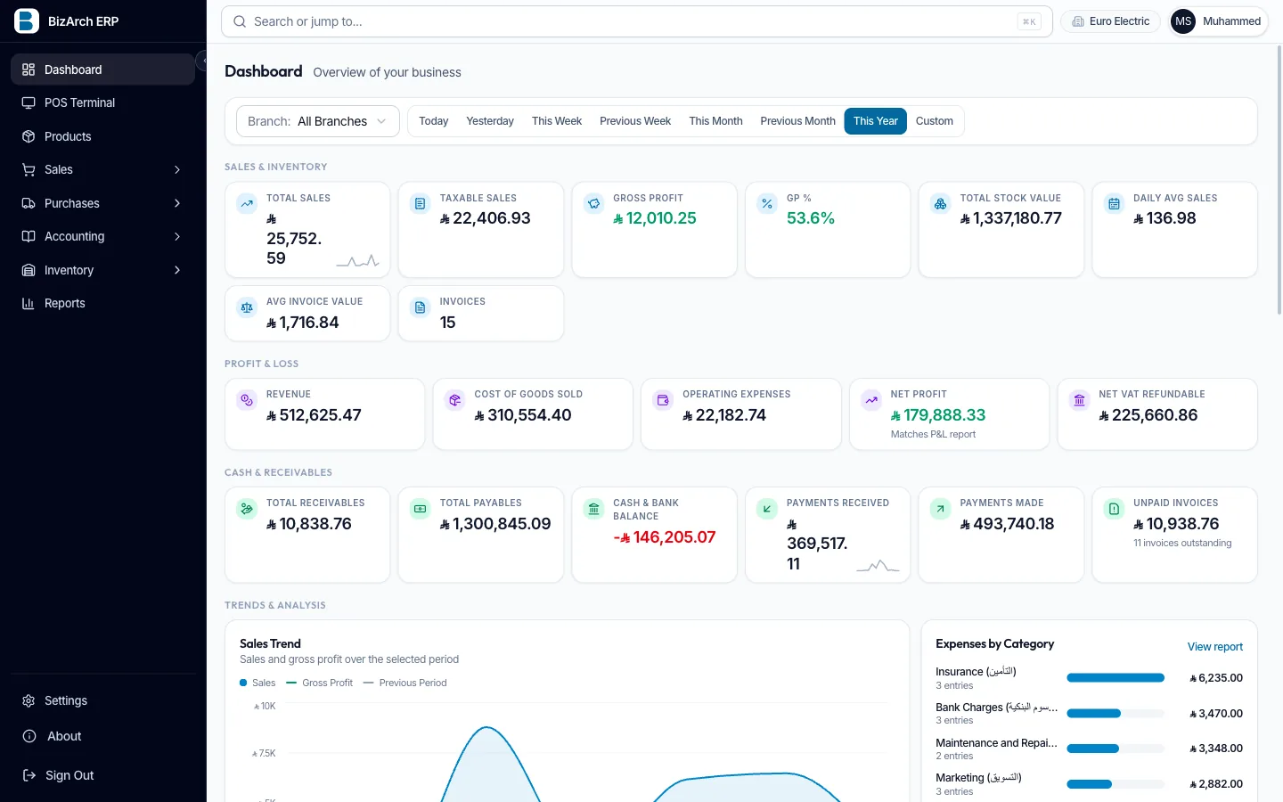Open the Reports page in the sidebar
Screen dimensions: 1283x802
[102, 303]
